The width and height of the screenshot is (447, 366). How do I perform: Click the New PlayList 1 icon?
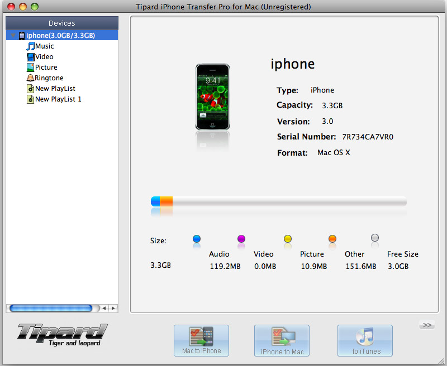pos(31,99)
